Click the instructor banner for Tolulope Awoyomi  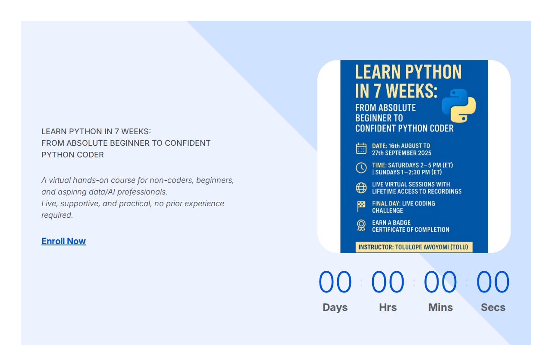click(414, 247)
